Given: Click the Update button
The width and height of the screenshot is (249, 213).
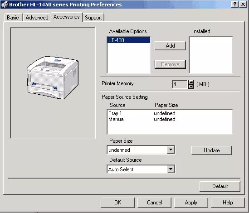Looking at the screenshot, I should 211,150.
